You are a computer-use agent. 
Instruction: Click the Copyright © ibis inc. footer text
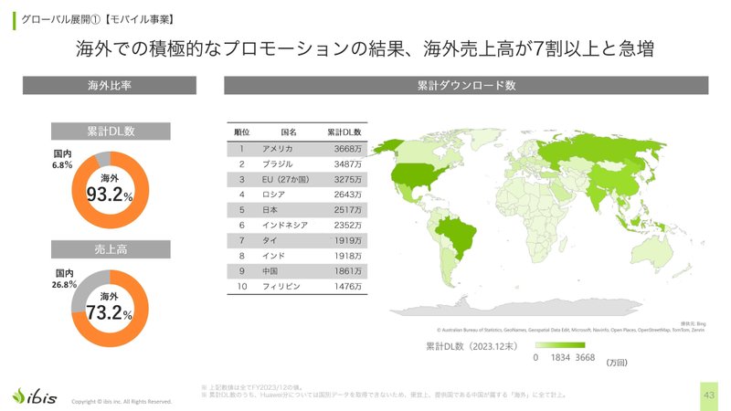click(122, 401)
